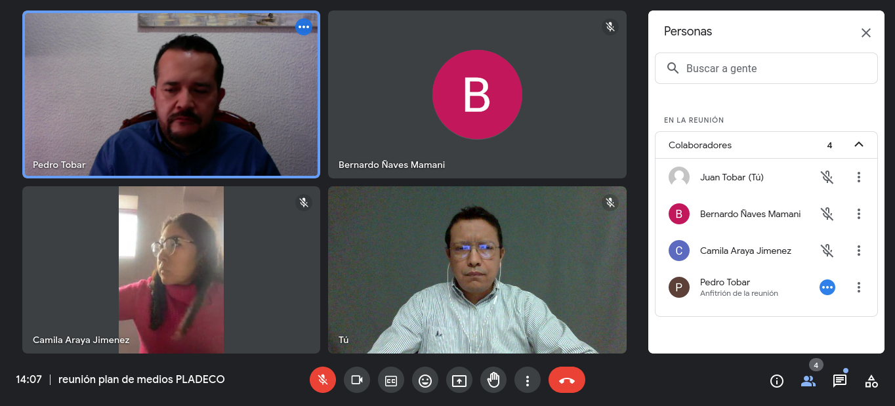Click Bernardo's B avatar in list

pos(679,214)
